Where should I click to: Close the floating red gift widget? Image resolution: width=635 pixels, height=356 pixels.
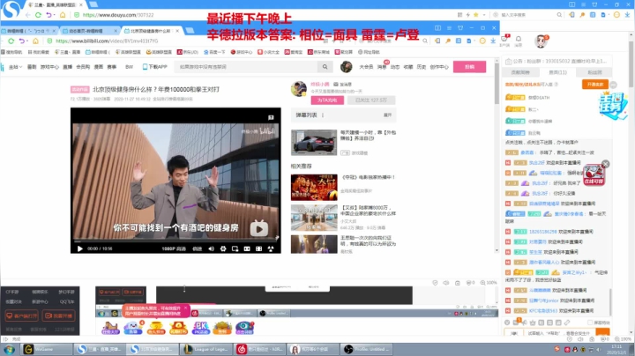605,164
